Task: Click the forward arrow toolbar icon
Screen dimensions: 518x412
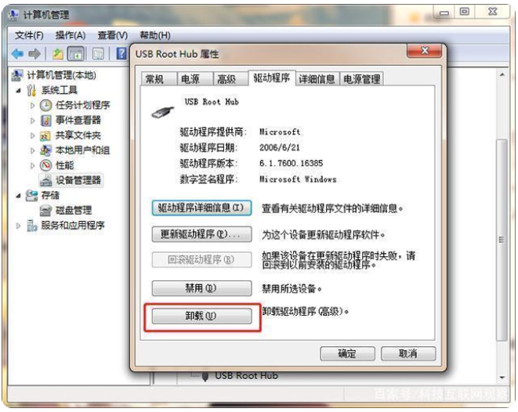Action: [34, 53]
